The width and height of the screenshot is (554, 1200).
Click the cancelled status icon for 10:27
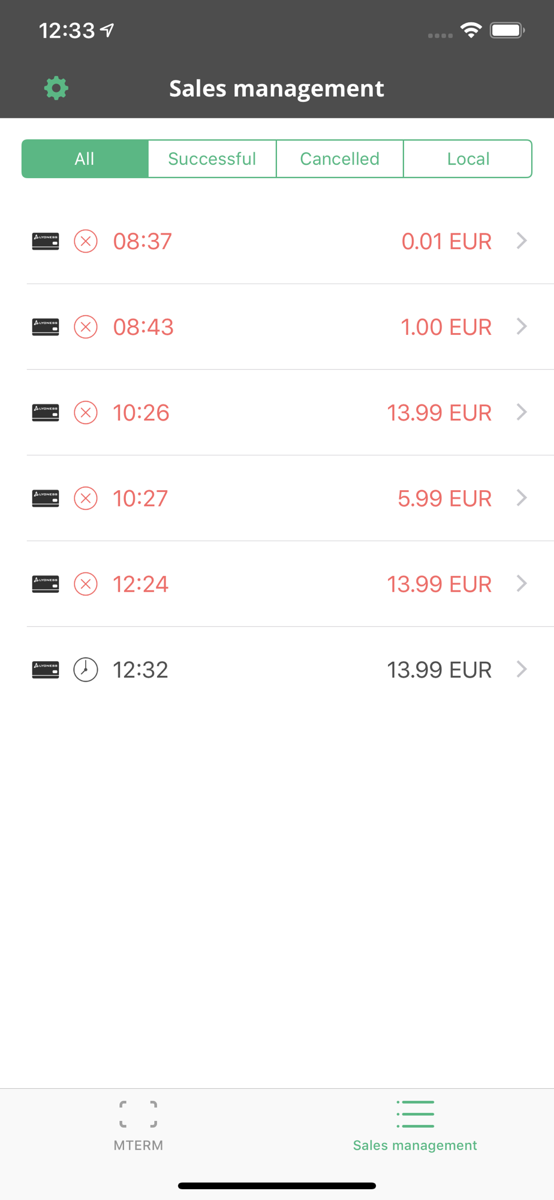click(86, 498)
